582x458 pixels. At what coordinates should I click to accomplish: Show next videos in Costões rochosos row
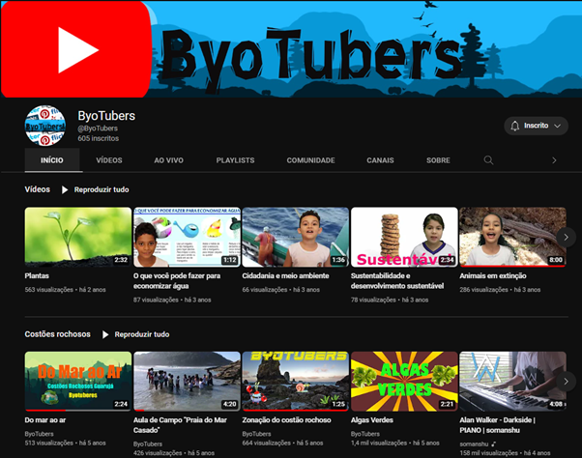[567, 381]
